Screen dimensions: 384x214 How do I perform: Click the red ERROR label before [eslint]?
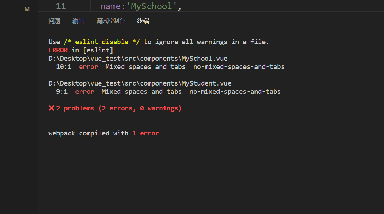58,50
